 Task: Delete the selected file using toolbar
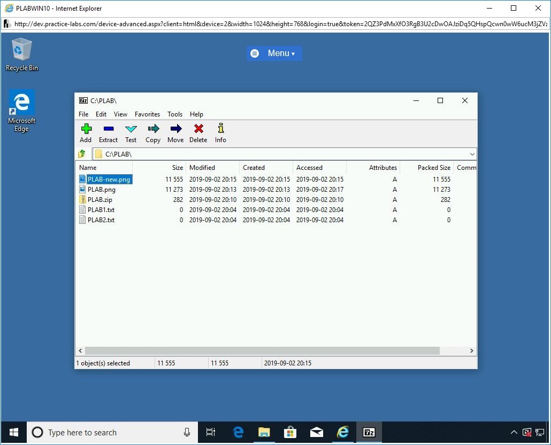tap(198, 132)
